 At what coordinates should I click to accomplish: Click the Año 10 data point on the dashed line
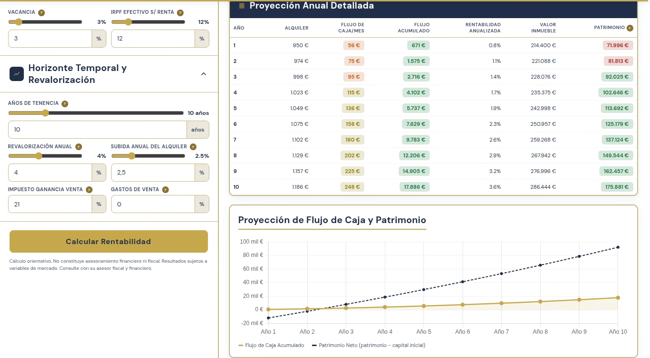click(618, 247)
